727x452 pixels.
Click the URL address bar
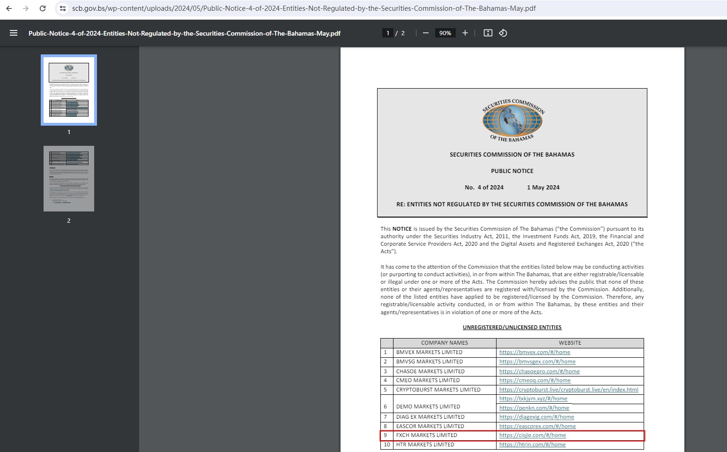point(304,8)
